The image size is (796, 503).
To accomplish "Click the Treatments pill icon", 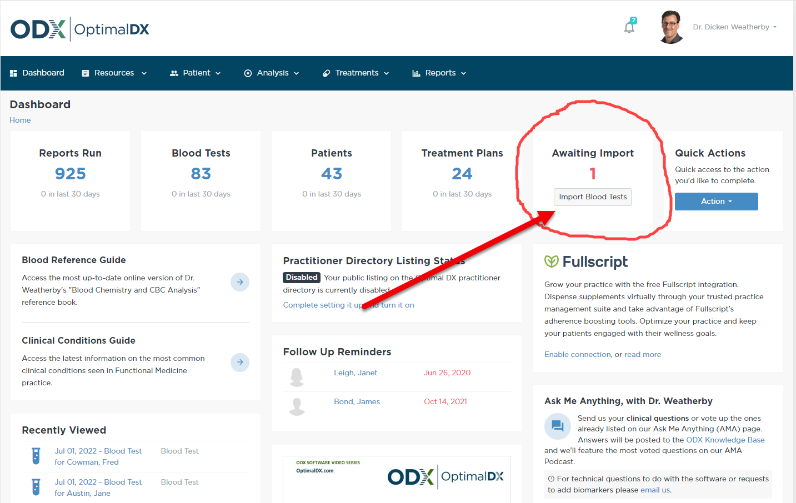I will (326, 73).
